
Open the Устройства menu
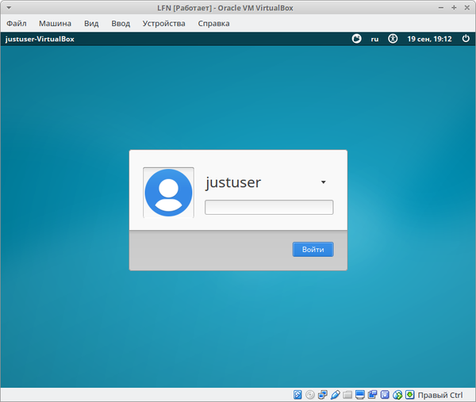pyautogui.click(x=163, y=23)
